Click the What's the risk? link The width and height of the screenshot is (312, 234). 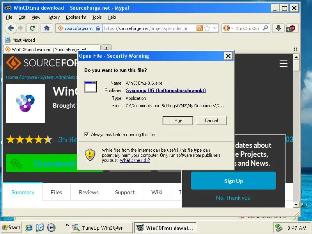pos(135,160)
